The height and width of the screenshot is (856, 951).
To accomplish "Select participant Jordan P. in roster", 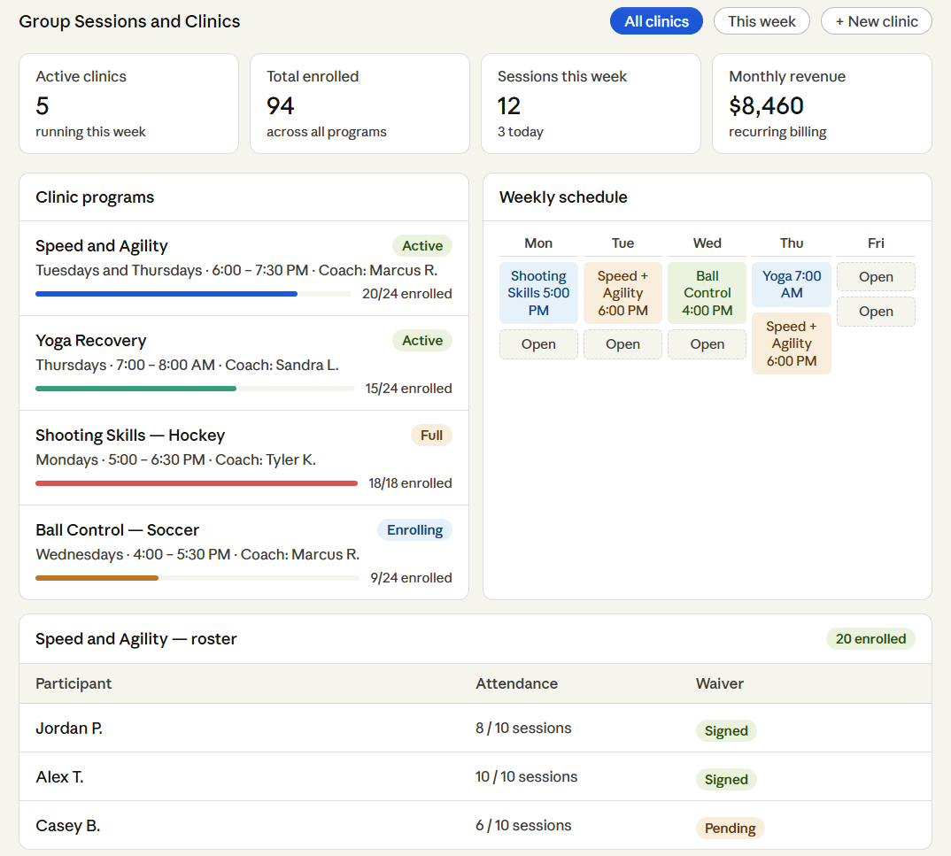I will tap(69, 729).
